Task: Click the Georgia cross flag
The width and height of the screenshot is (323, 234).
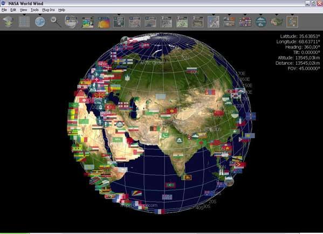Action: click(x=123, y=105)
